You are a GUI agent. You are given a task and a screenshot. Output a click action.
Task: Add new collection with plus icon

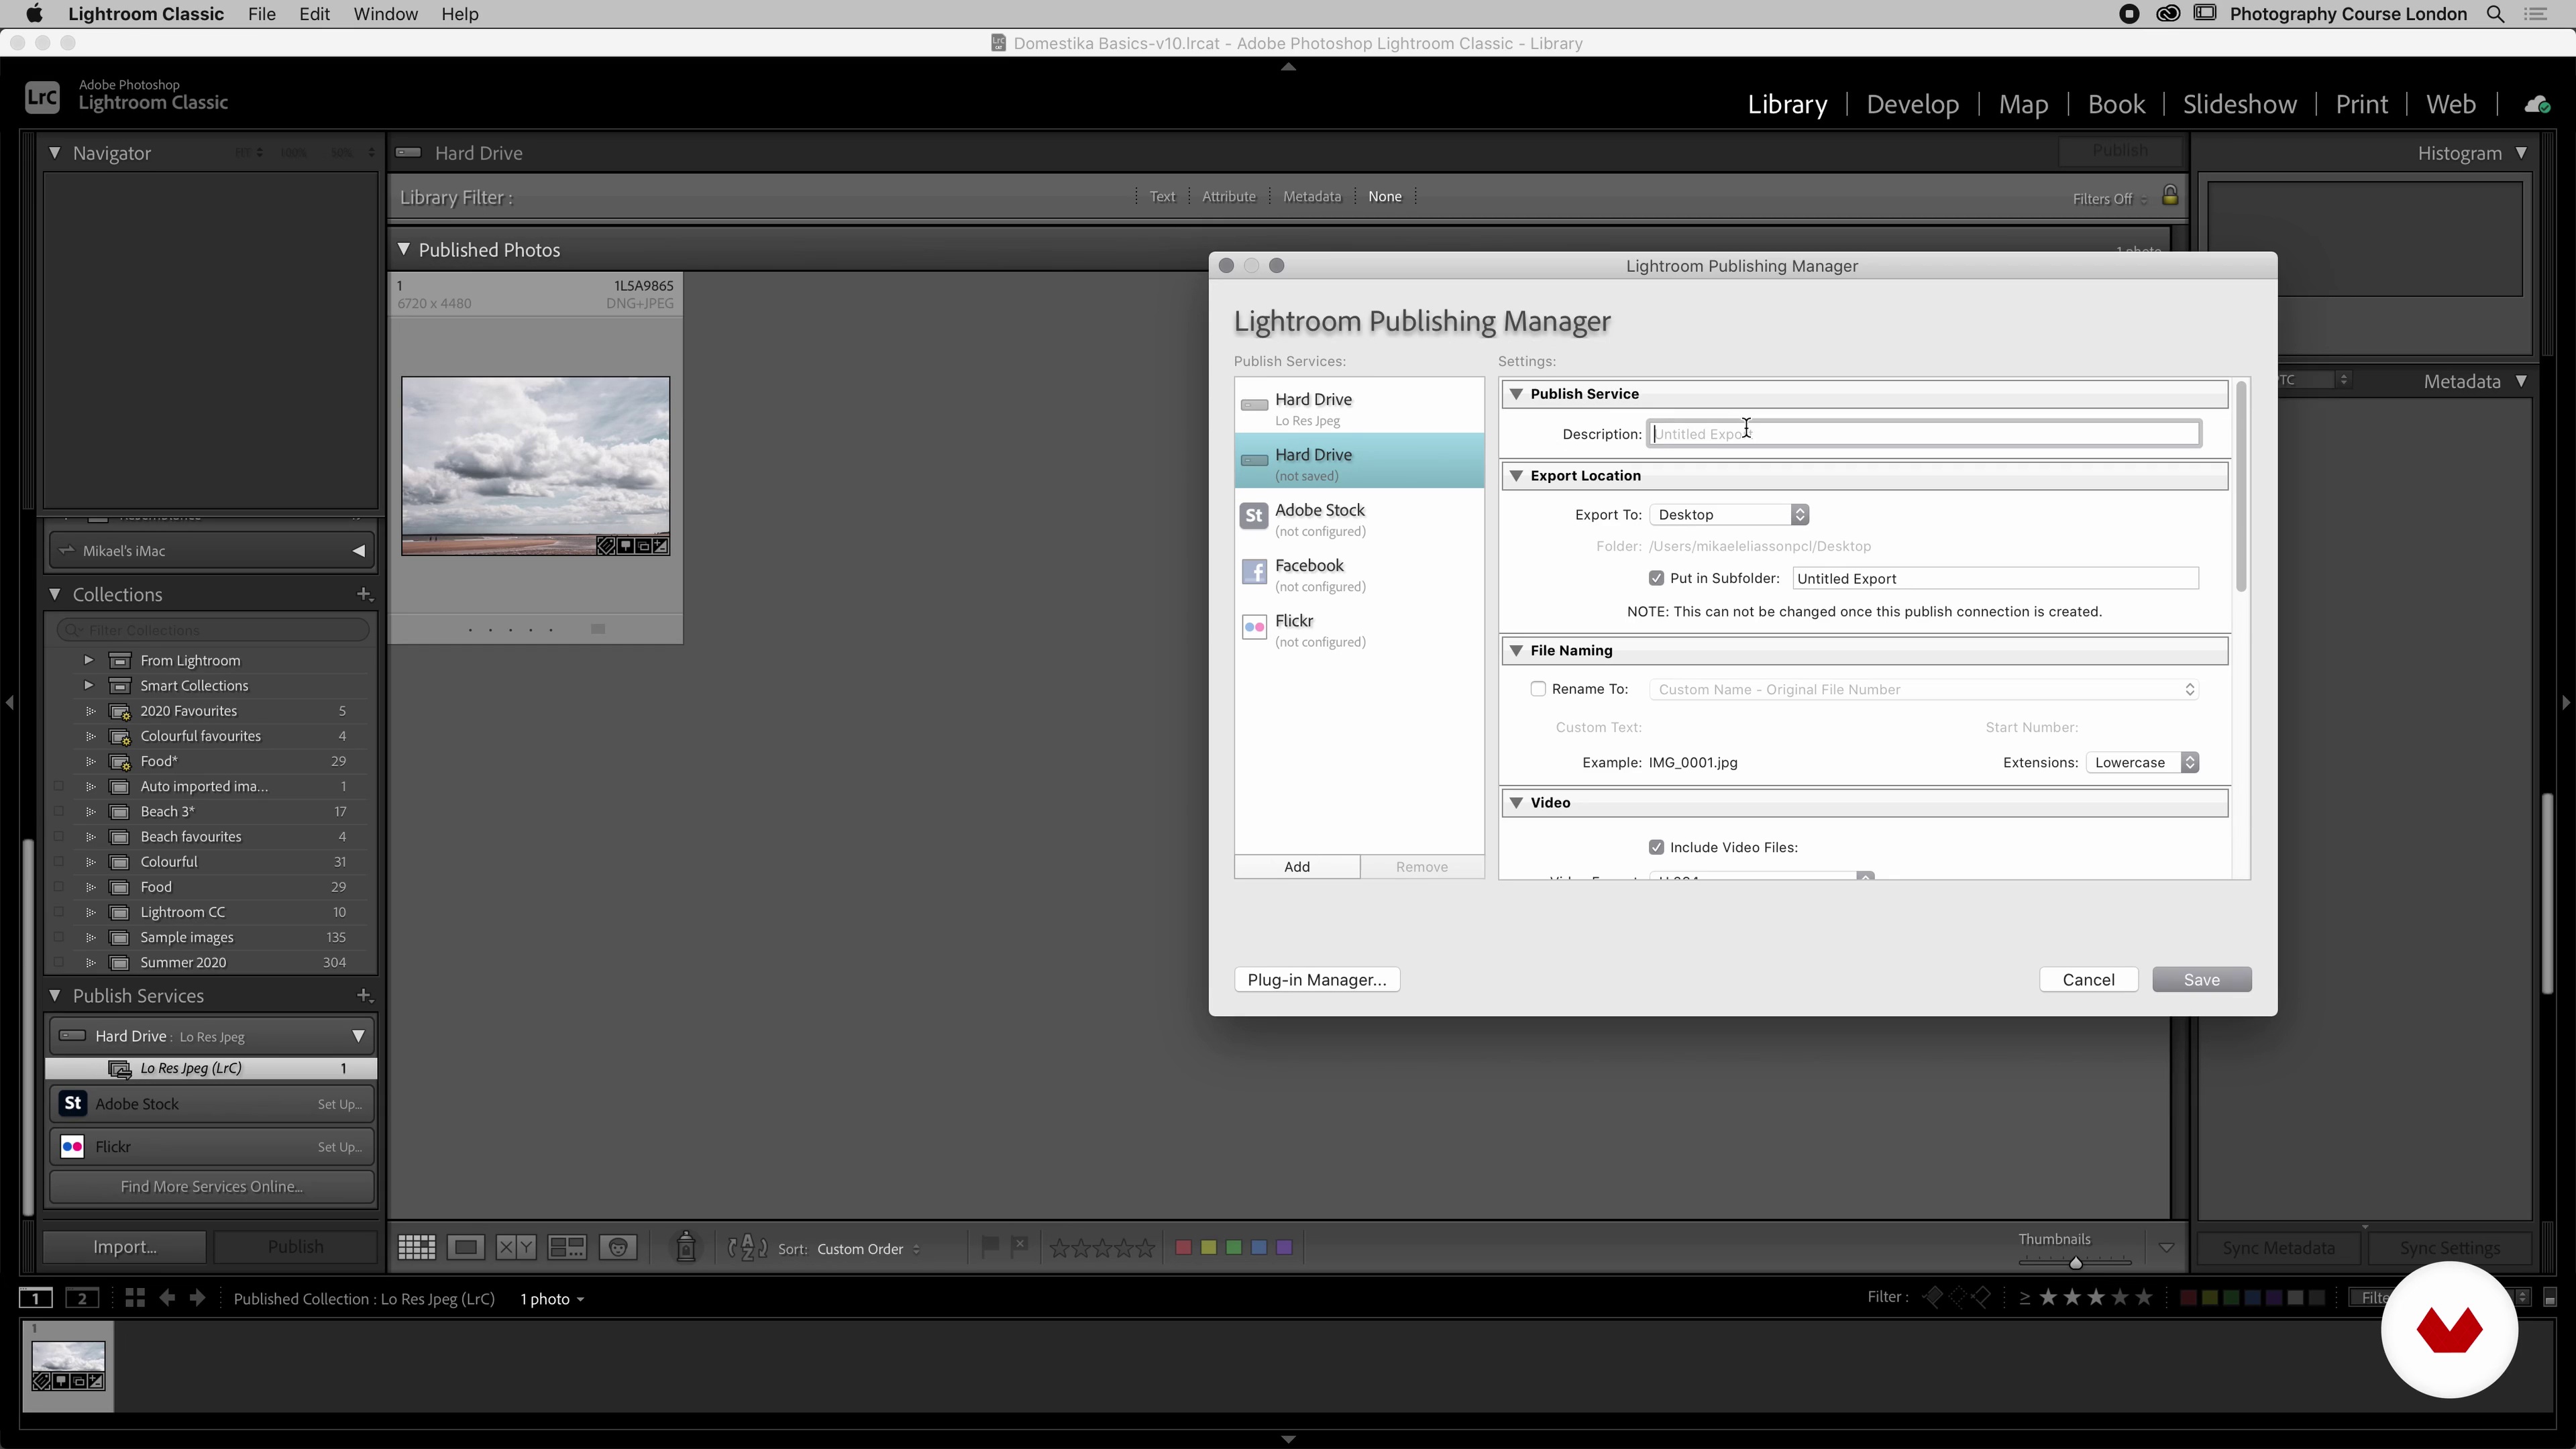click(x=364, y=594)
